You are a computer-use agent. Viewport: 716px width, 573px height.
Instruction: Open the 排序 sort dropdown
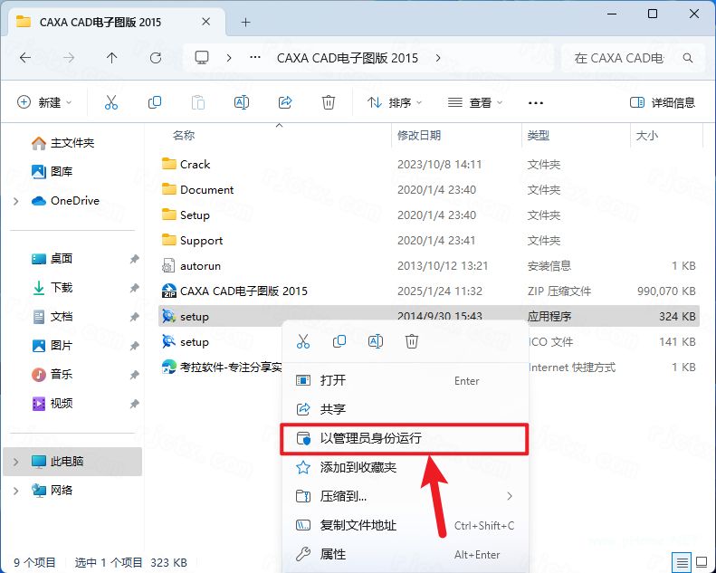(x=395, y=102)
